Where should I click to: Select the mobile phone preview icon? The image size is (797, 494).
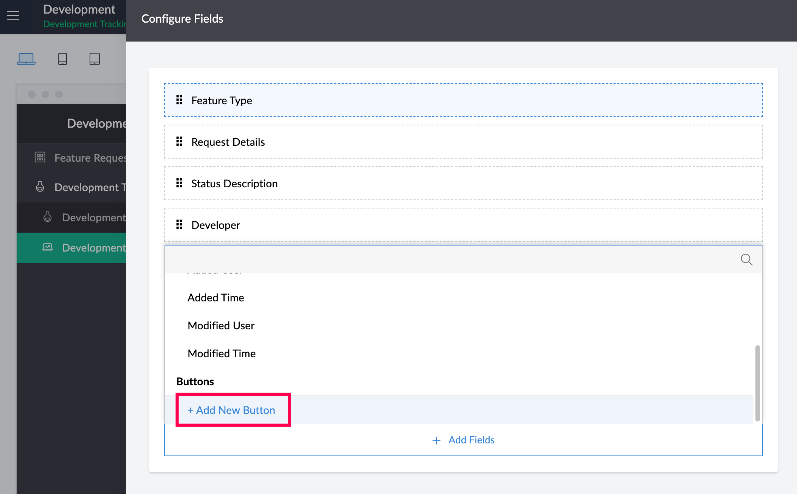click(62, 59)
